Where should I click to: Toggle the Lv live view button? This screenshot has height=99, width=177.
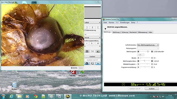pyautogui.click(x=98, y=63)
